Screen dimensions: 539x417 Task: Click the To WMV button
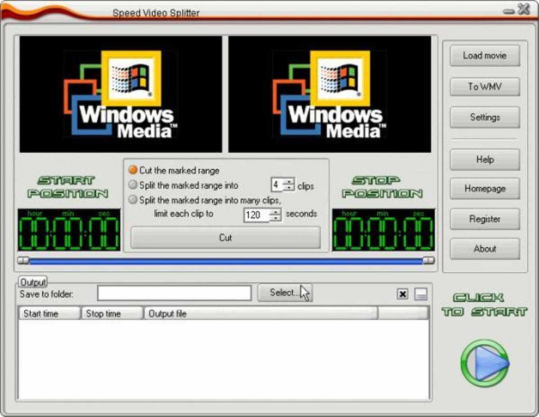(485, 86)
